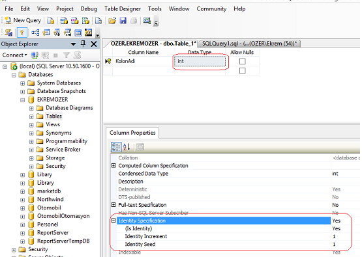Click the Analysis Services DMX Query icon
This screenshot has width=362, height=257.
pos(74,21)
